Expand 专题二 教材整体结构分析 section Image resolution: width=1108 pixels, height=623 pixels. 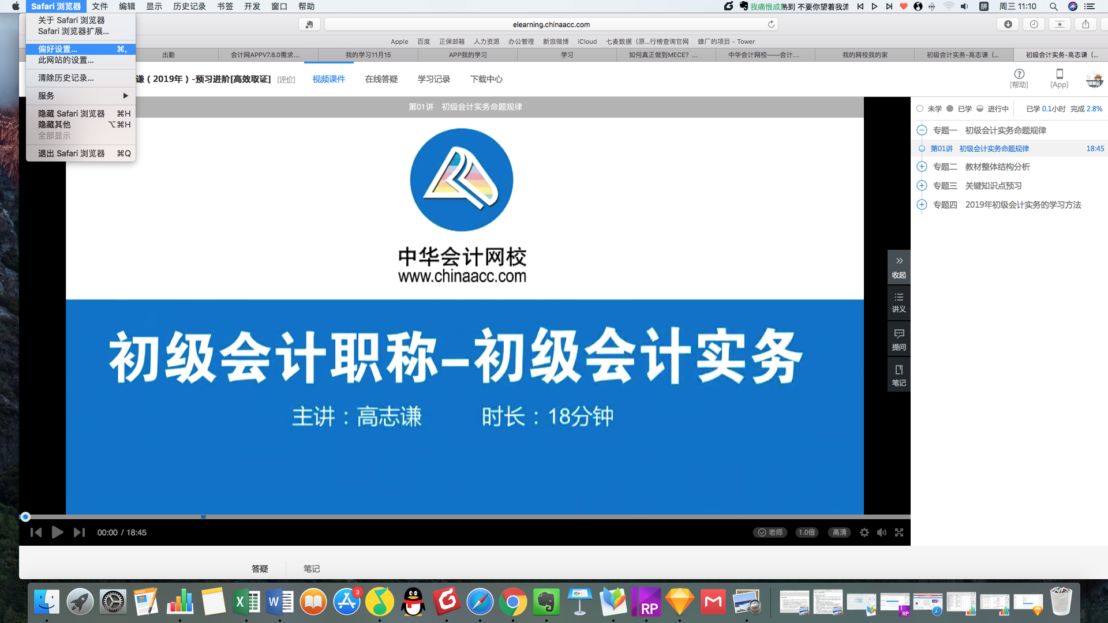922,167
